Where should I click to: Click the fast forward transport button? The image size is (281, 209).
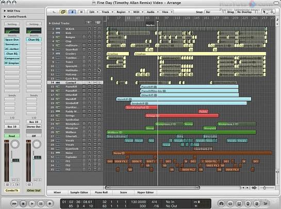point(14,203)
